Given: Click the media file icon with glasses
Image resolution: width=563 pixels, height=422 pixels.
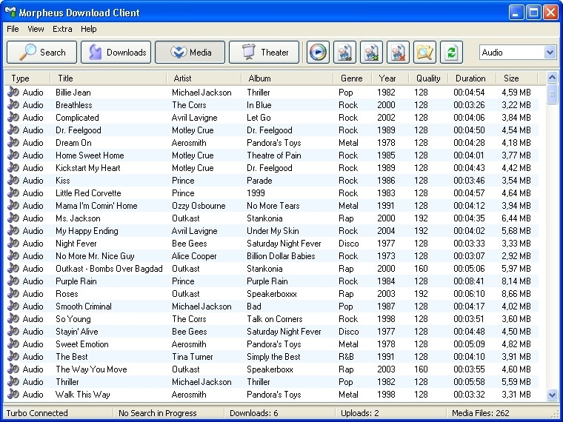Looking at the screenshot, I should pyautogui.click(x=344, y=53).
